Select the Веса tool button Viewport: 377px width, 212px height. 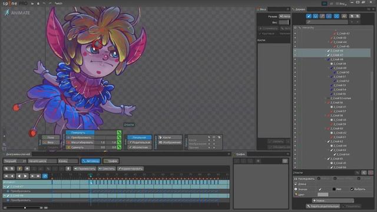pos(51,143)
